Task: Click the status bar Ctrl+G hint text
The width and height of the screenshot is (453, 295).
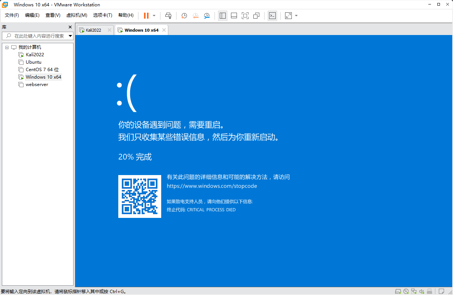Action: 63,291
